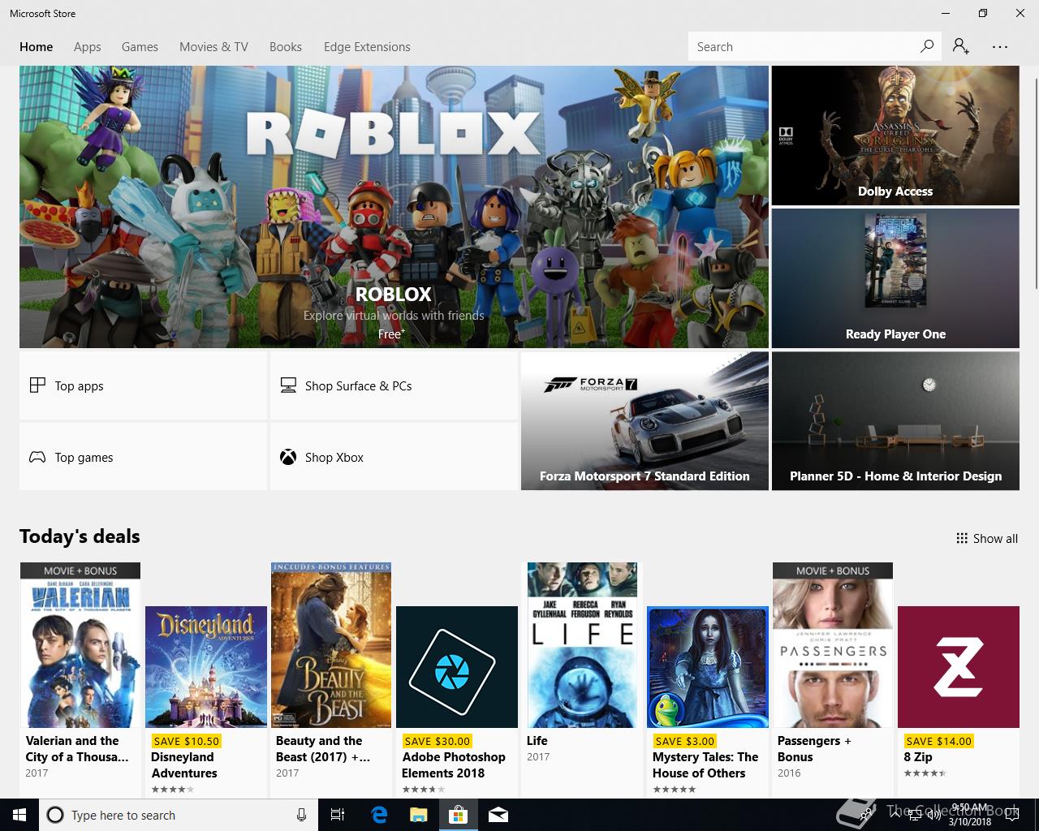Switch to the Home tab
Screen dimensions: 1039x831
coord(37,47)
